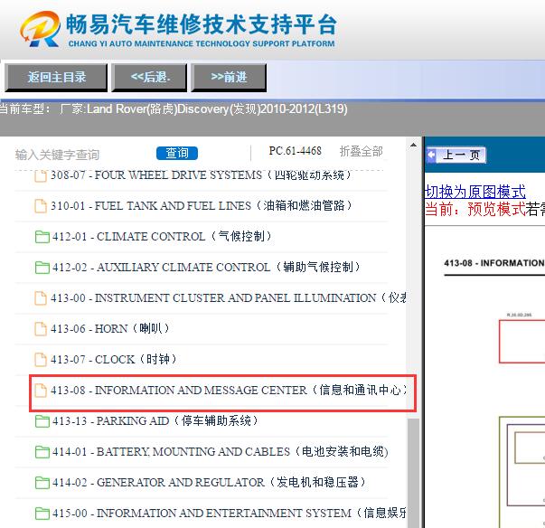Open 413-00 Instrument Cluster and Panel Illumination

point(228,297)
